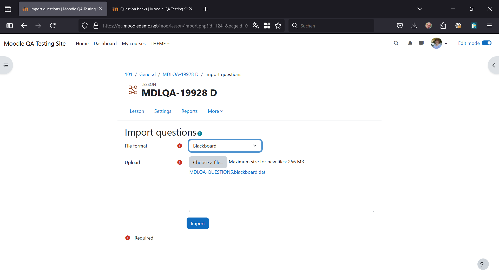The image size is (499, 280).
Task: Open the list all tabs chevron
Action: [x=420, y=9]
